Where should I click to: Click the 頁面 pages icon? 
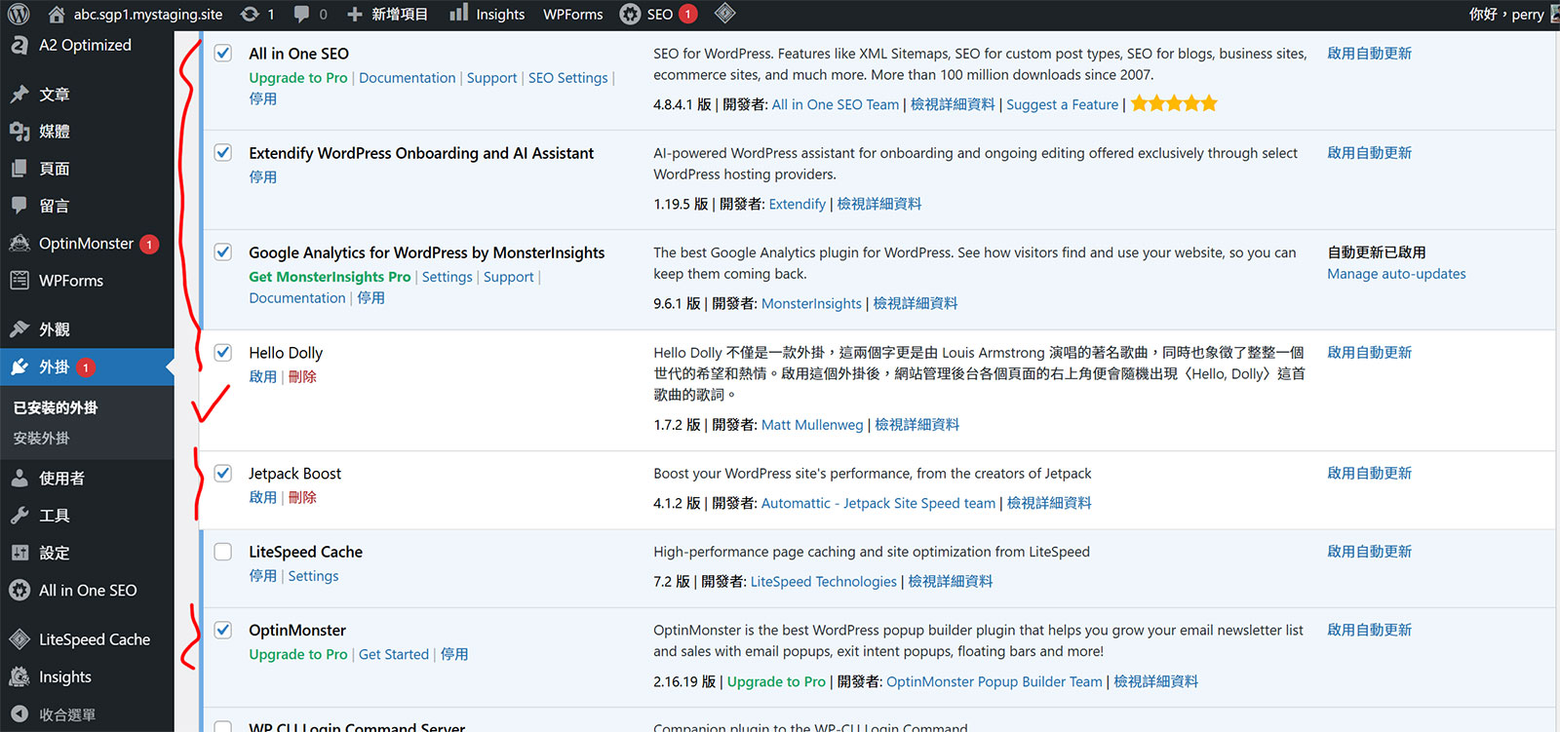19,169
